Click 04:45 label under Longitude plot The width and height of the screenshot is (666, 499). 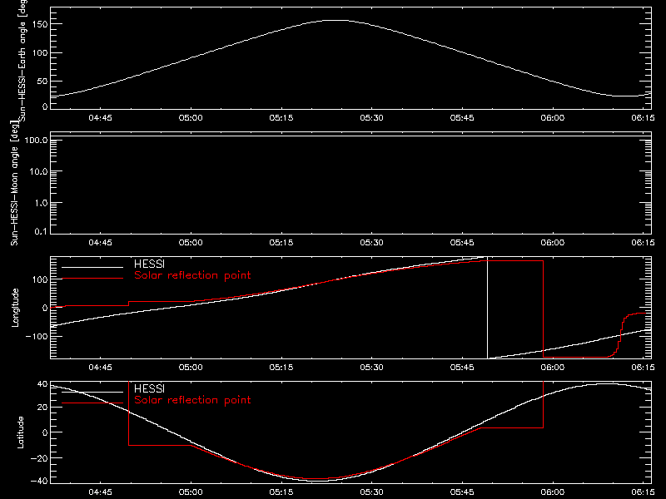(x=100, y=368)
